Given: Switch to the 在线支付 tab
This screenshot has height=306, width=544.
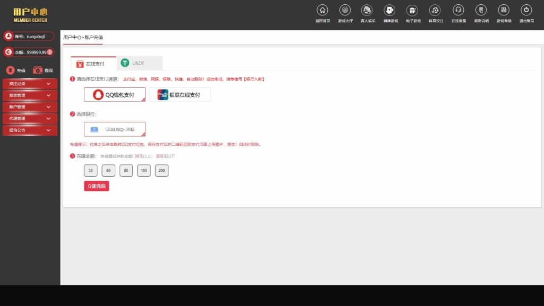Looking at the screenshot, I should click(93, 63).
